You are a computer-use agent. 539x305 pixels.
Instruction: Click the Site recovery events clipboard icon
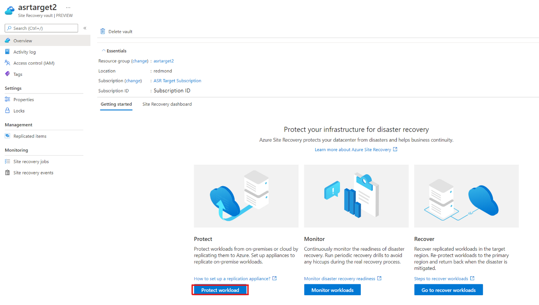tap(8, 173)
